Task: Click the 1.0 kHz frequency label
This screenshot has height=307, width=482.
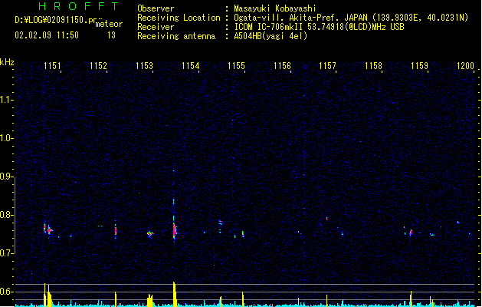Action: [6, 138]
